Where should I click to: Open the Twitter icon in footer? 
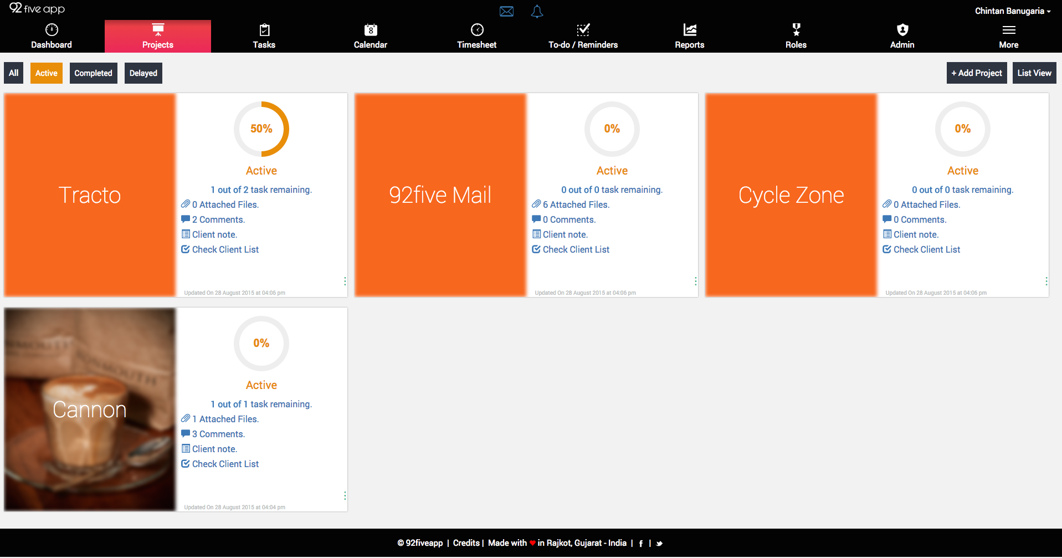coord(659,544)
